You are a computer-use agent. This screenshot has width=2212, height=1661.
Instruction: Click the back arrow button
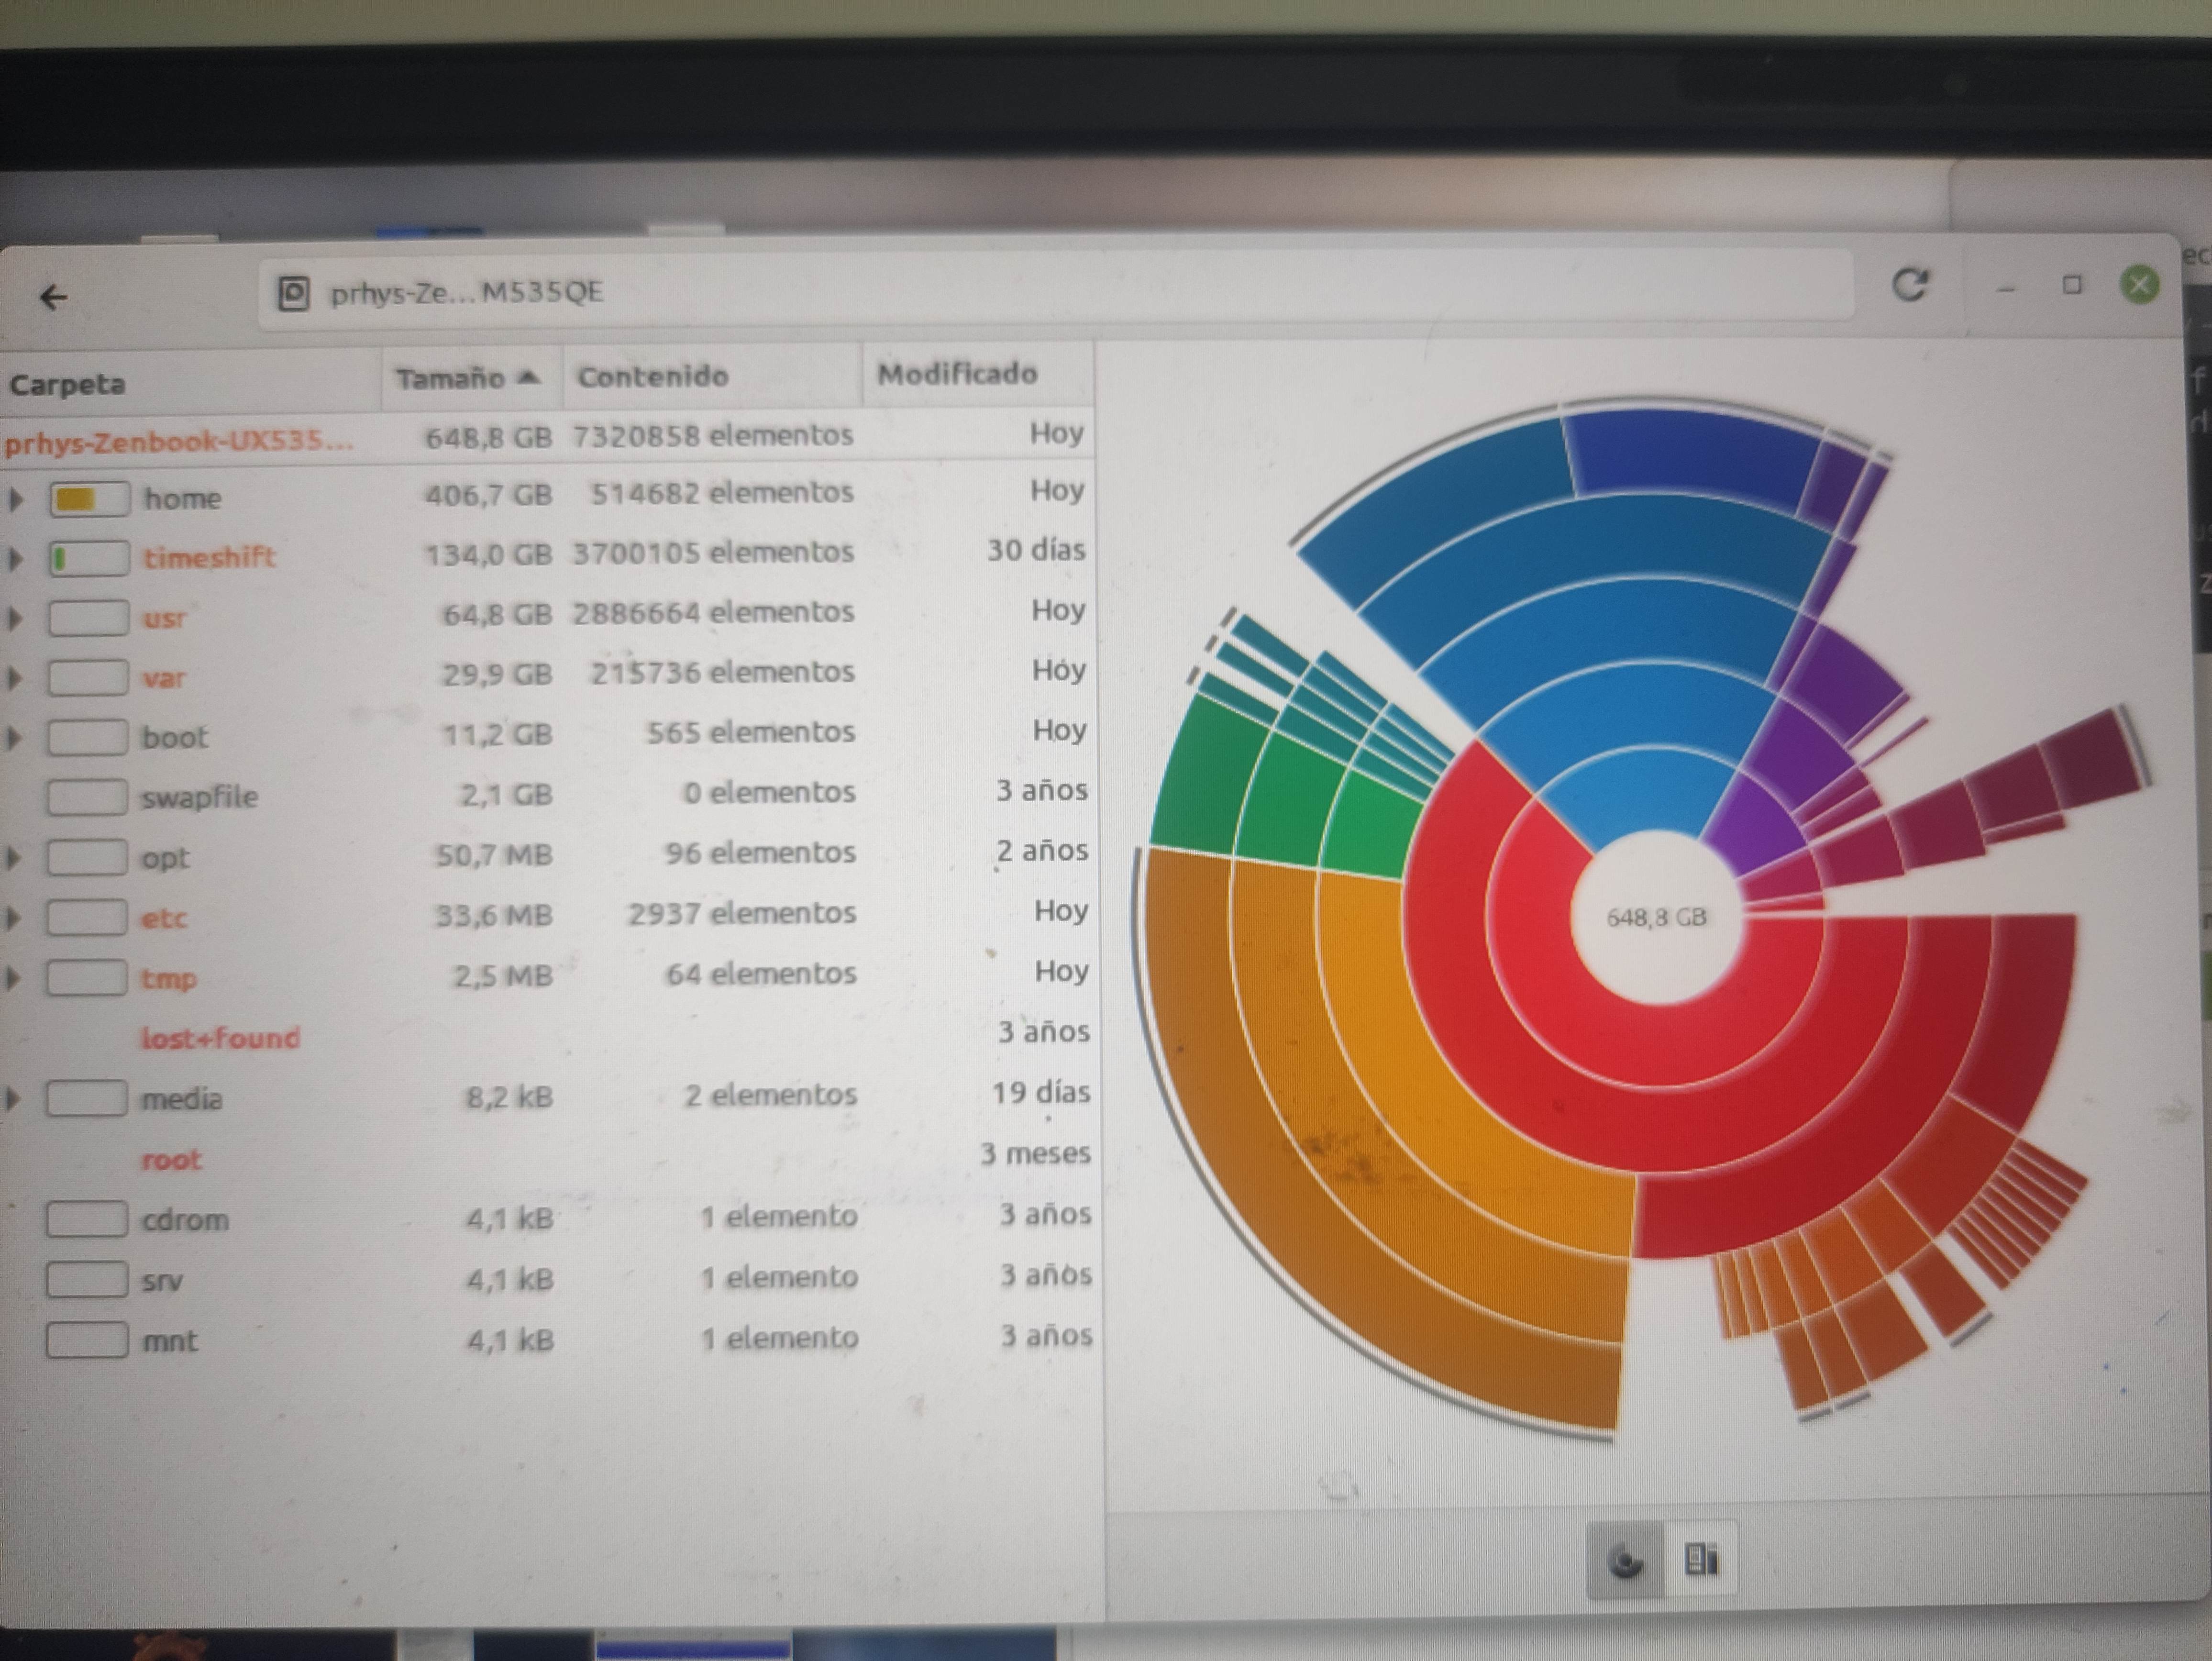53,297
